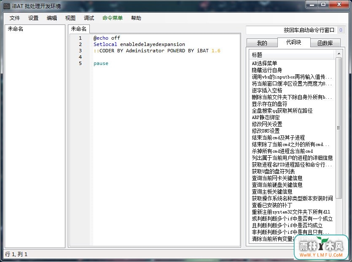Select 非判断判断多个if中是有且只有... entry
352x262 pixels.
tap(291, 232)
